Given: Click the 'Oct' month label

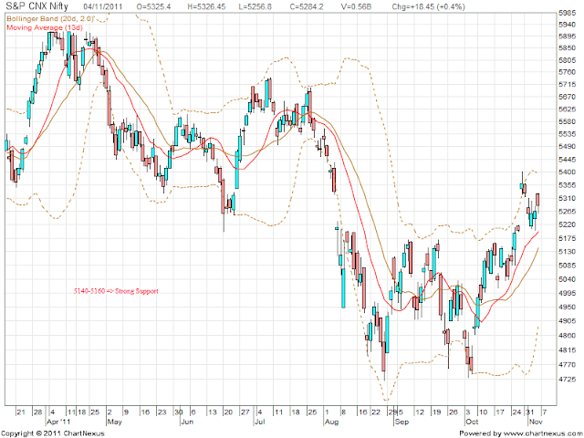Looking at the screenshot, I should tap(472, 422).
